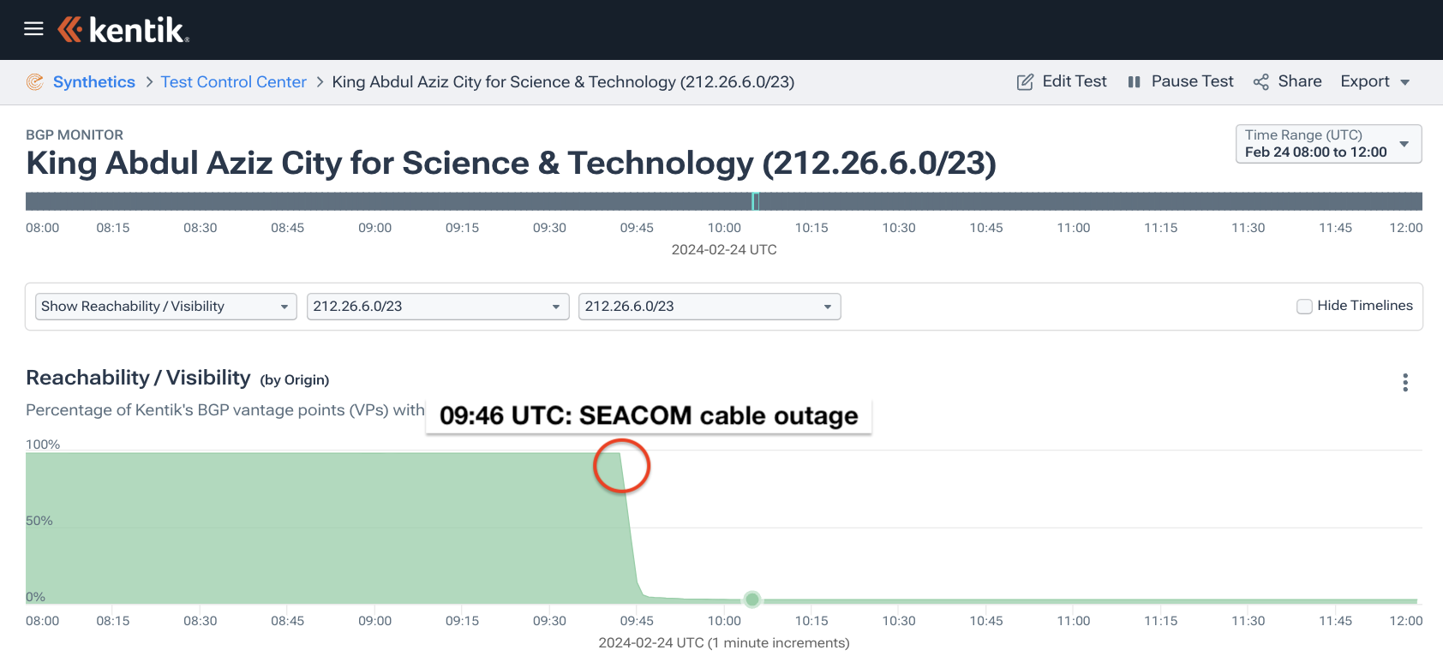
Task: Click the green data point near 10:00
Action: pos(752,599)
